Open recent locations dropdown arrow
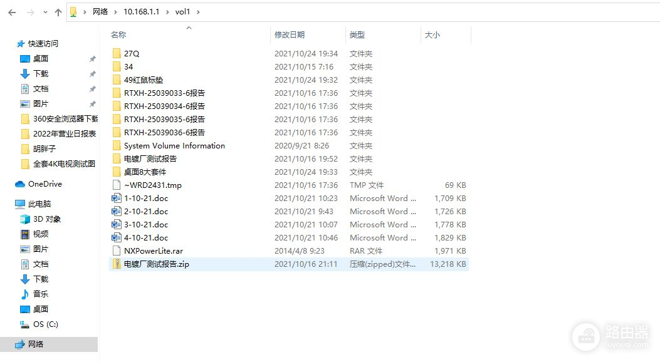 [x=45, y=12]
